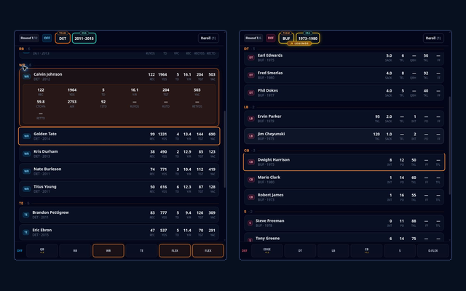The height and width of the screenshot is (291, 466).
Task: Click DT badge icon beside Phil Dokes
Action: [x=250, y=92]
